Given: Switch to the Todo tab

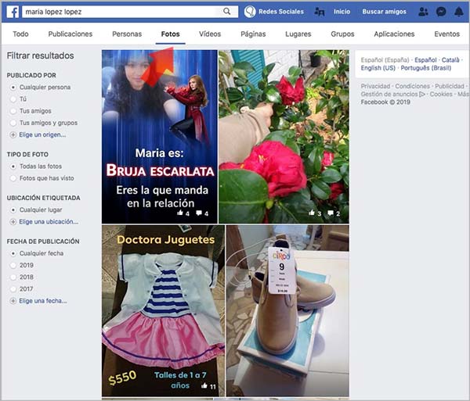Looking at the screenshot, I should 20,34.
